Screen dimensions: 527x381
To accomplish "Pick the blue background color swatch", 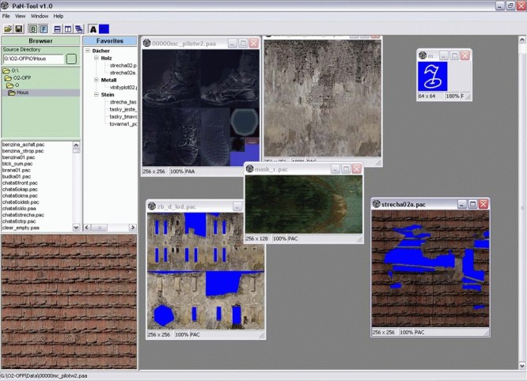I will 104,28.
